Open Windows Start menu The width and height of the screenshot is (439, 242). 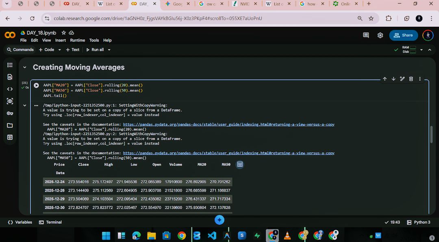(106, 236)
